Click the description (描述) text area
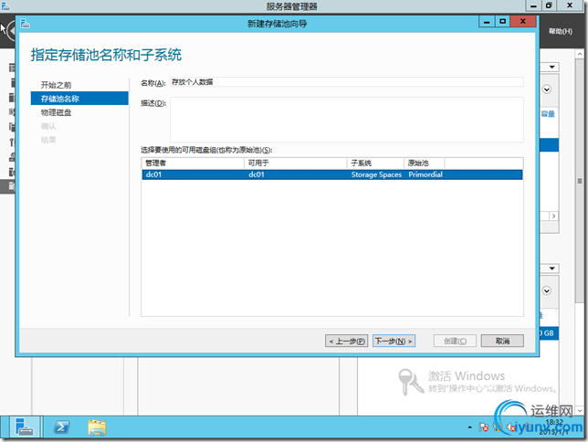 [347, 120]
